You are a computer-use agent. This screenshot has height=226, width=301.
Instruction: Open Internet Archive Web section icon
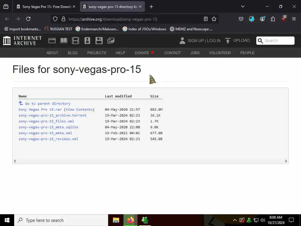tap(52, 41)
